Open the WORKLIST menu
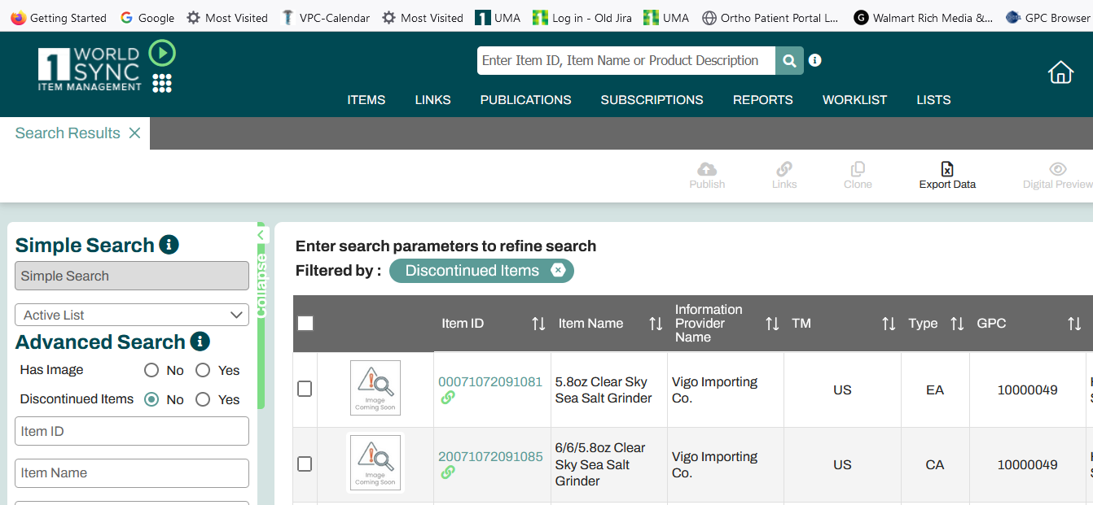 854,100
